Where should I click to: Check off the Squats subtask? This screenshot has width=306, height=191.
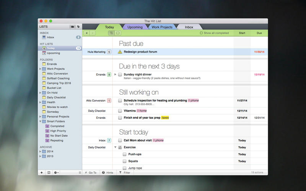[125, 161]
